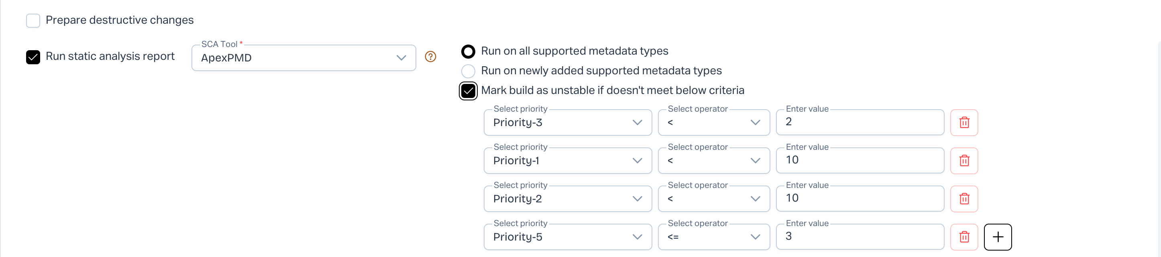The height and width of the screenshot is (257, 1161).
Task: Delete the Priority-1 criteria row
Action: tap(964, 161)
